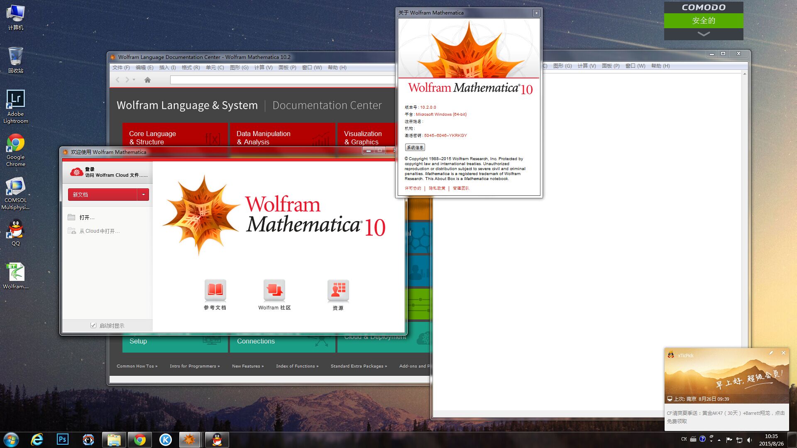Open the Wolfram 社区 community icon
Viewport: 797px width, 448px height.
pos(274,290)
